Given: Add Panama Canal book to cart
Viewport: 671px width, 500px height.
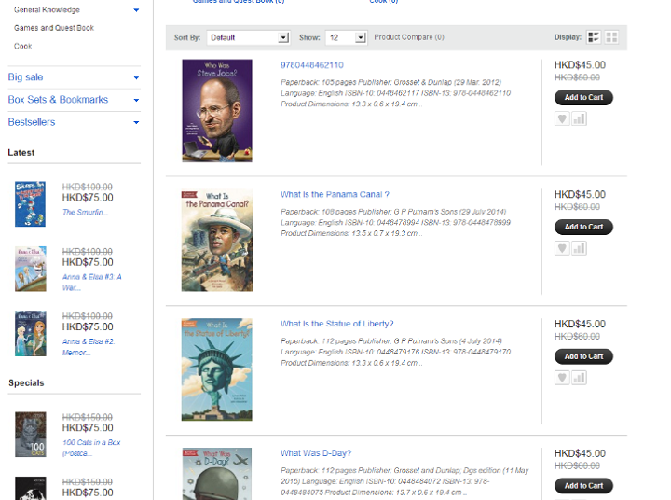Looking at the screenshot, I should (x=583, y=227).
